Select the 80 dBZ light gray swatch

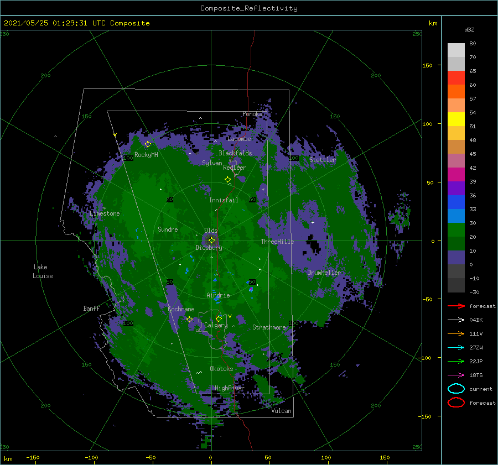coord(456,50)
